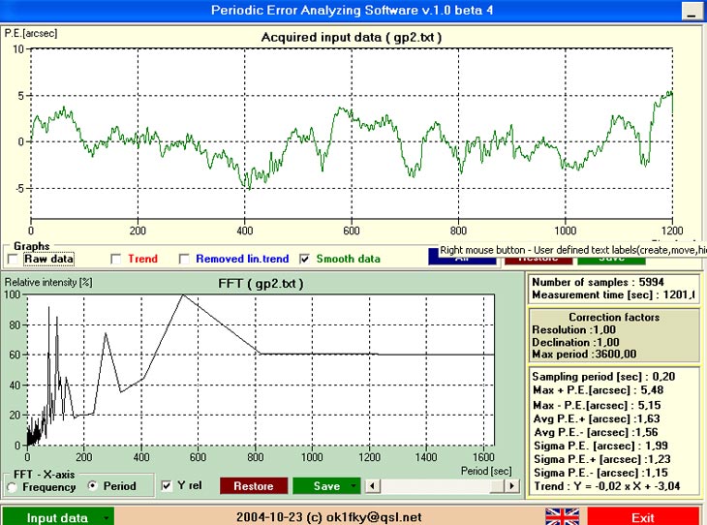
Task: Select the Period radio button
Action: [x=92, y=485]
